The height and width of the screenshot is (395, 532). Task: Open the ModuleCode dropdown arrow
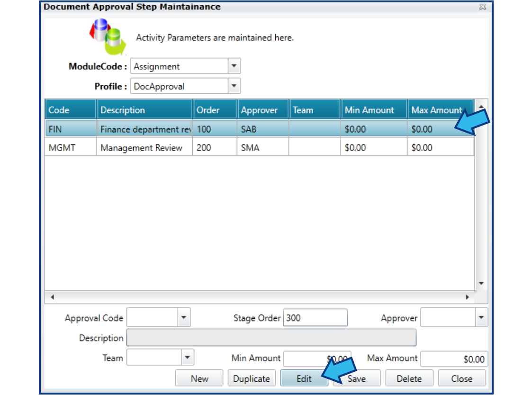234,66
